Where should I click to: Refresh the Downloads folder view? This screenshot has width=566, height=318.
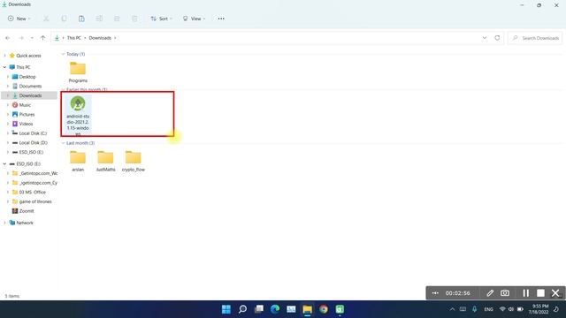coord(497,38)
